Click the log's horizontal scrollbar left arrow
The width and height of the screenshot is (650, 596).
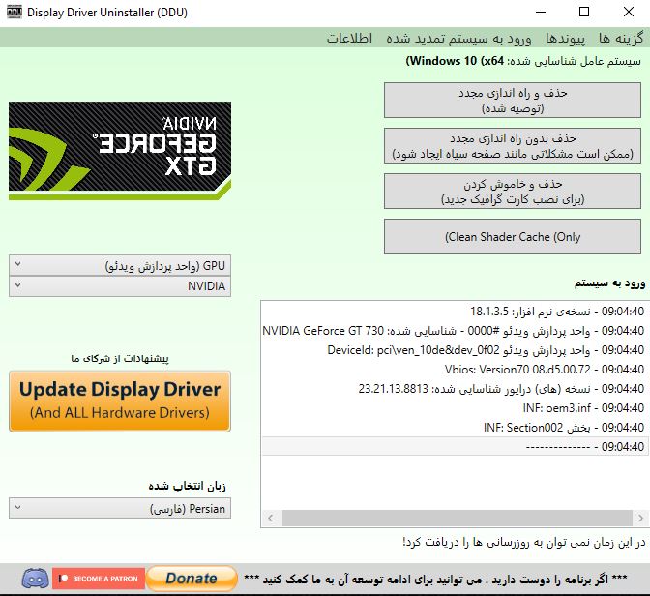click(x=268, y=520)
